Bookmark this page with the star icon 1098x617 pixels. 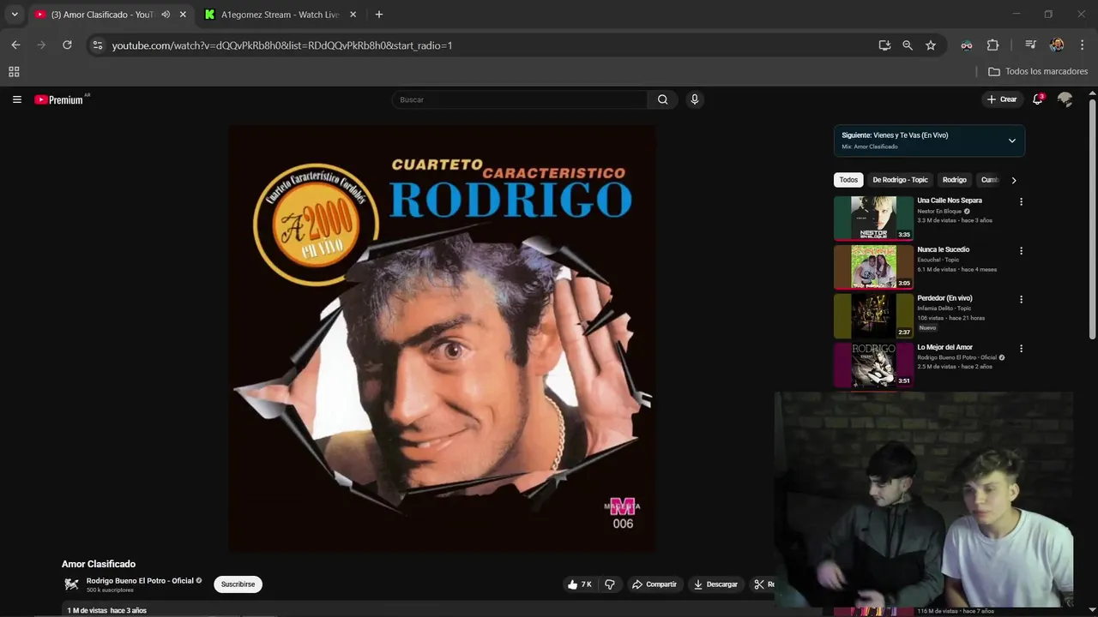tap(931, 45)
